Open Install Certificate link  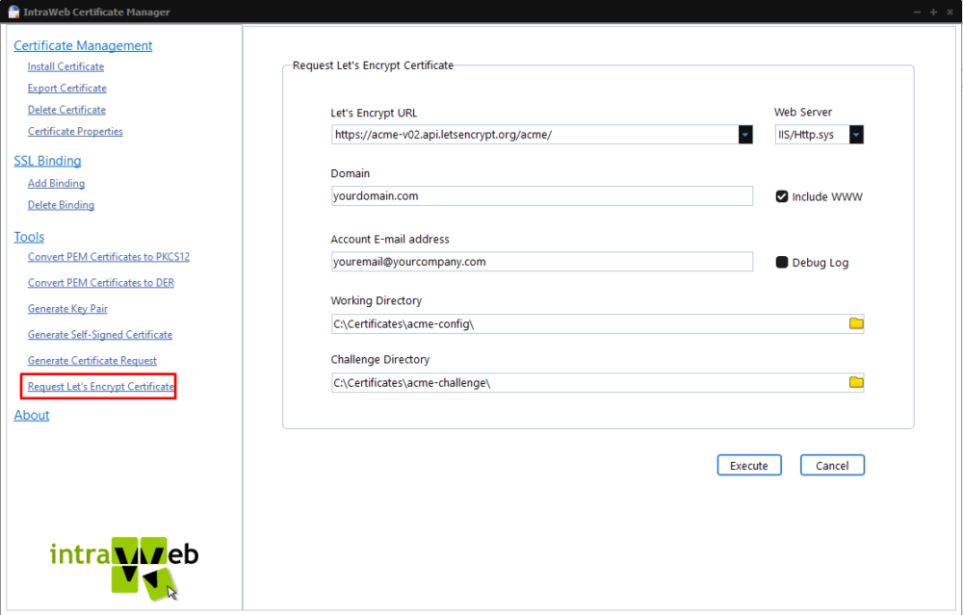65,66
